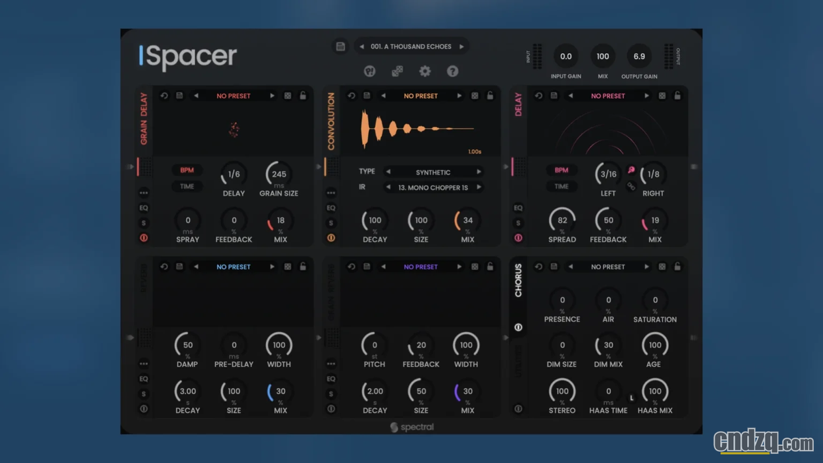Screen dimensions: 823x463
Task: Open help with the question mark icon
Action: tap(452, 71)
